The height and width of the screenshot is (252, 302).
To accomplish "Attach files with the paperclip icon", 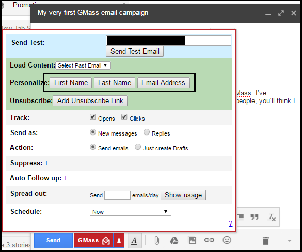I will (x=157, y=240).
